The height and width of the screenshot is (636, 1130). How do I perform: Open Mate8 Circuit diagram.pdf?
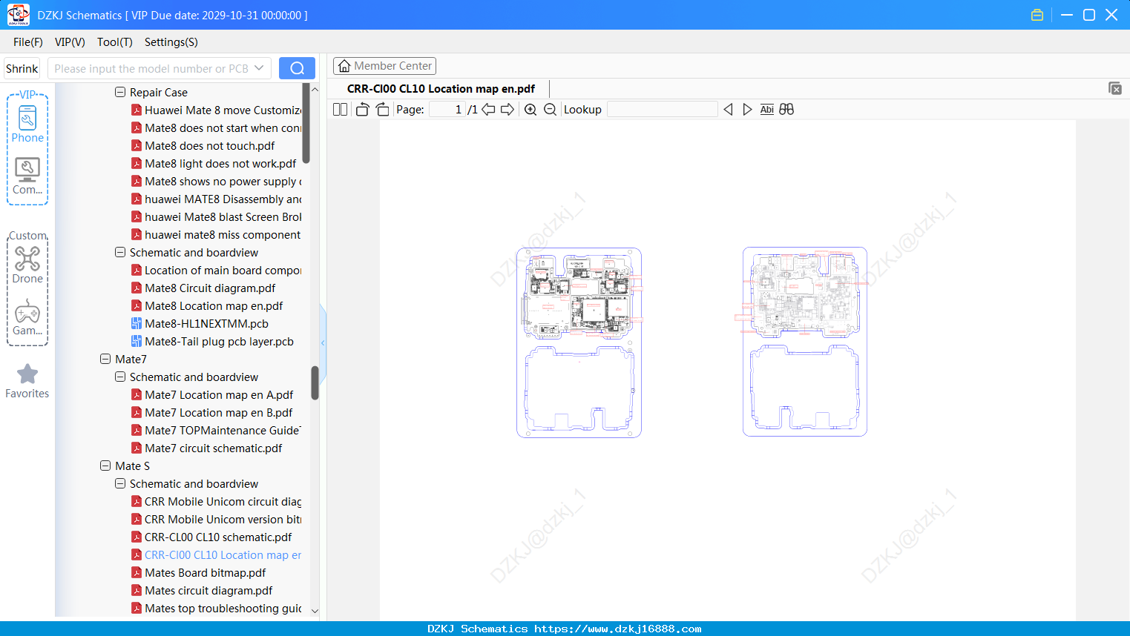(210, 288)
